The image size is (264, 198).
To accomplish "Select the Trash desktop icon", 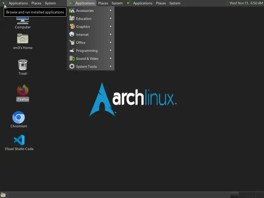I will 23,67.
